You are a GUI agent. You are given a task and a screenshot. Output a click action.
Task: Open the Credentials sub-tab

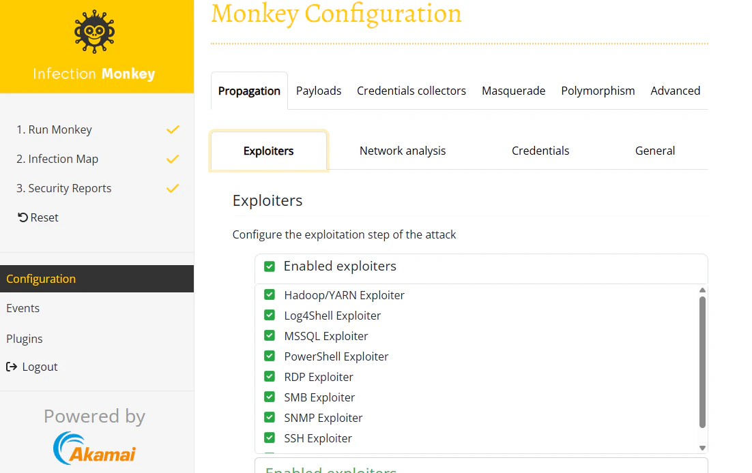coord(540,151)
